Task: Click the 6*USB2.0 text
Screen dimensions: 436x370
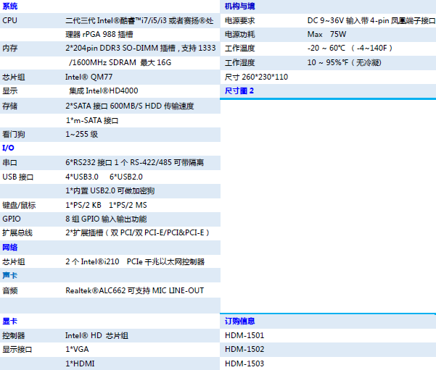Action: (126, 177)
